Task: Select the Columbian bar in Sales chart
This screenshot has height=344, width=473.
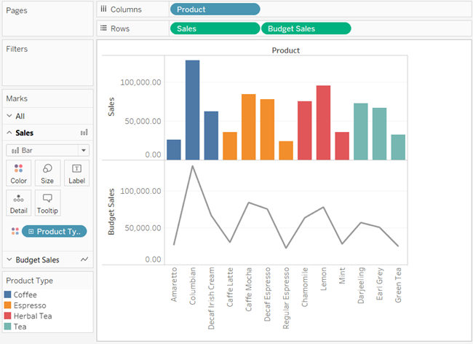Action: click(192, 110)
